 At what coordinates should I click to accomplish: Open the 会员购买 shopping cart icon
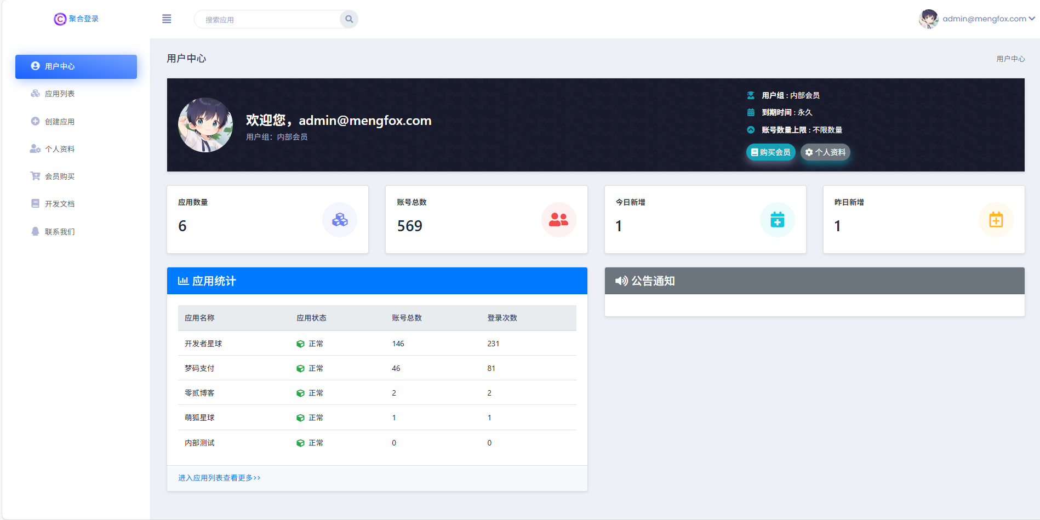click(35, 176)
